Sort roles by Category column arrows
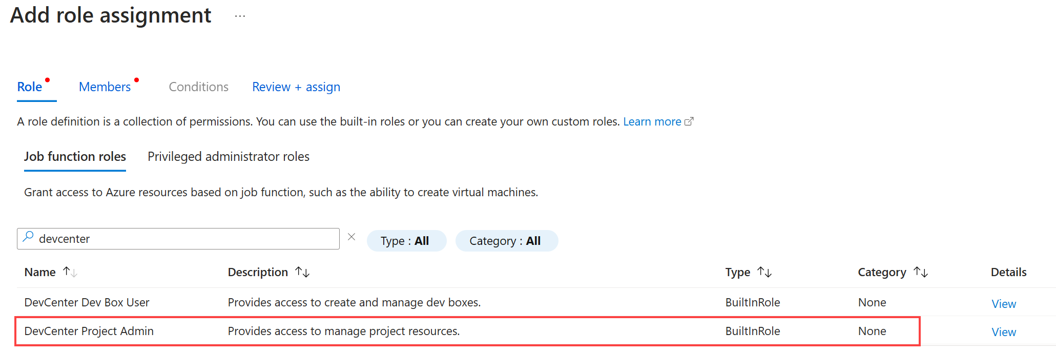This screenshot has width=1056, height=353. [x=921, y=272]
